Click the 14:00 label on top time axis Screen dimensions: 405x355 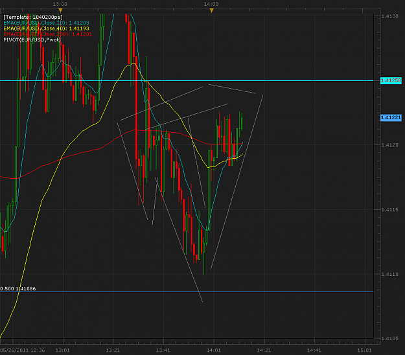211,4
